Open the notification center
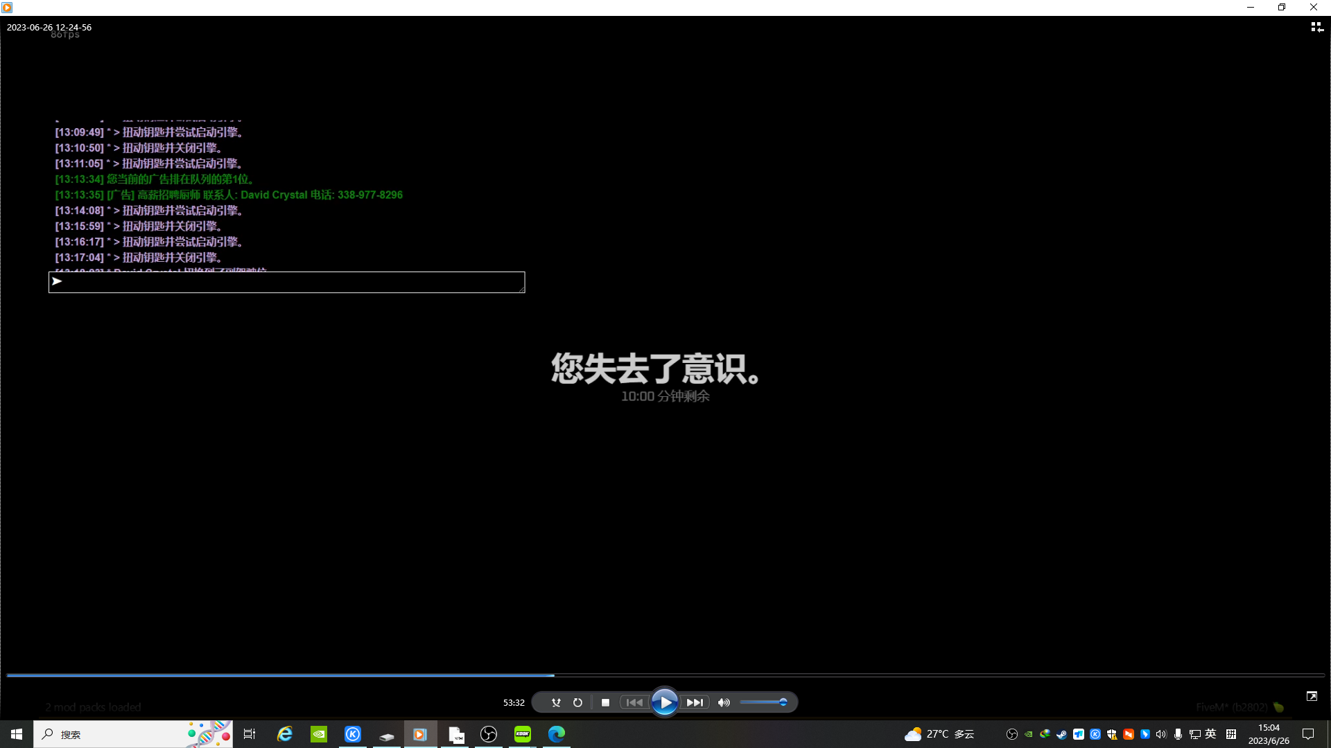 click(x=1308, y=734)
